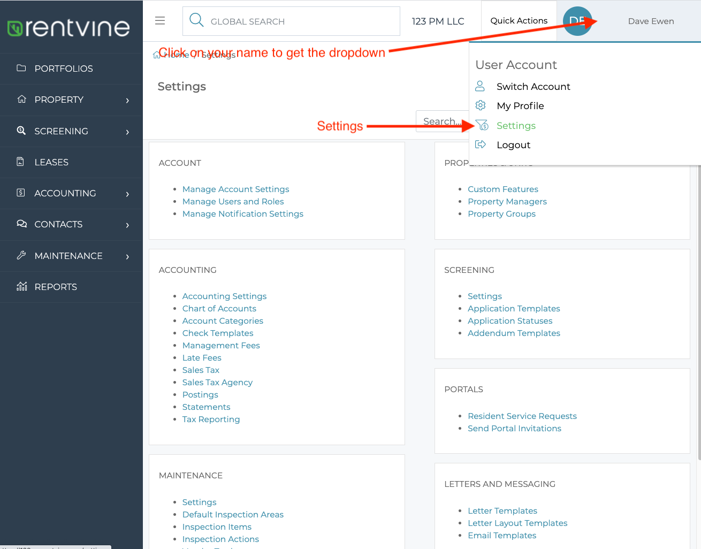
Task: Open the Late Fees link
Action: coord(202,358)
